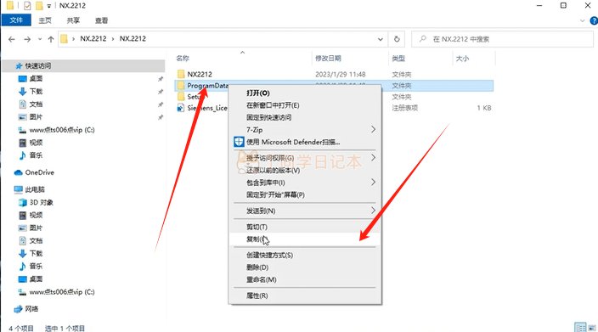
Task: Open C: drive under 此电脑
Action: click(62, 292)
